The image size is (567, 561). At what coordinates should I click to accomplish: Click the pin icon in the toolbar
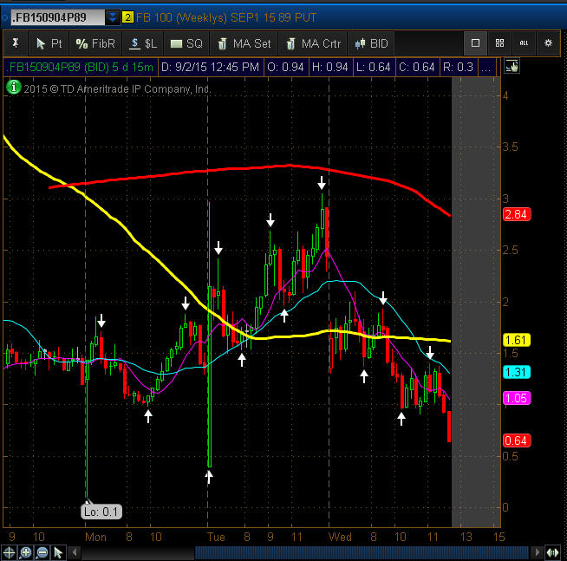[15, 43]
